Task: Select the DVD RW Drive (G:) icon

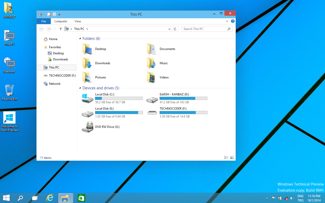Action: 88,127
